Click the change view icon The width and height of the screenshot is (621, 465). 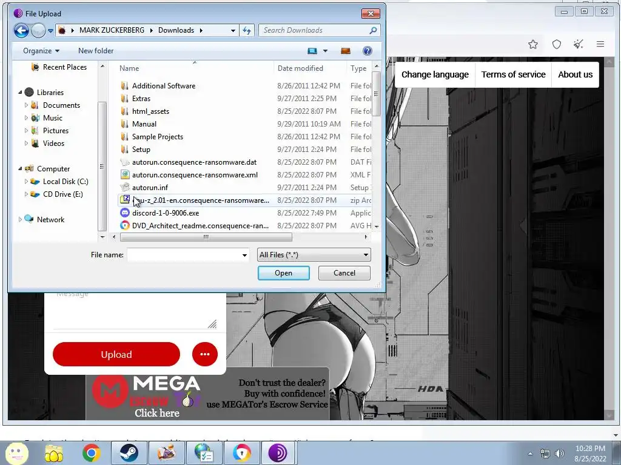pos(312,51)
